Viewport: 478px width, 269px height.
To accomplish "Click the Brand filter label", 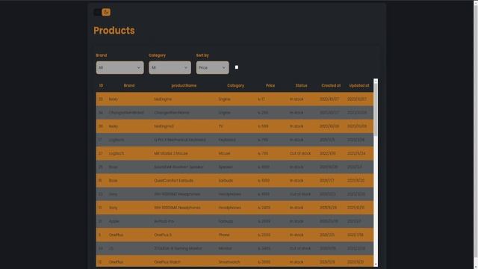I will pyautogui.click(x=102, y=55).
